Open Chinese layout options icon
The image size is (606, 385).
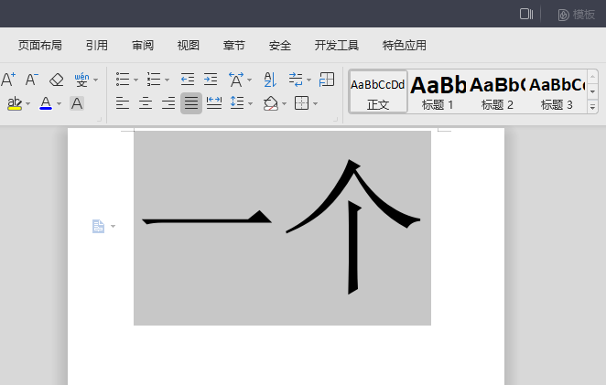(236, 80)
